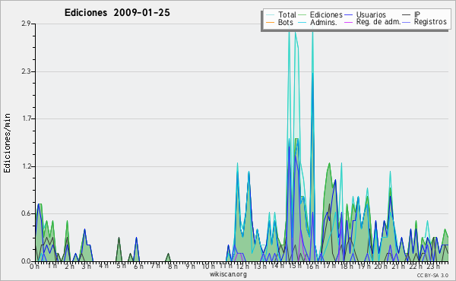Click the '0 h' x-axis label
This screenshot has height=281, width=456.
coord(35,267)
